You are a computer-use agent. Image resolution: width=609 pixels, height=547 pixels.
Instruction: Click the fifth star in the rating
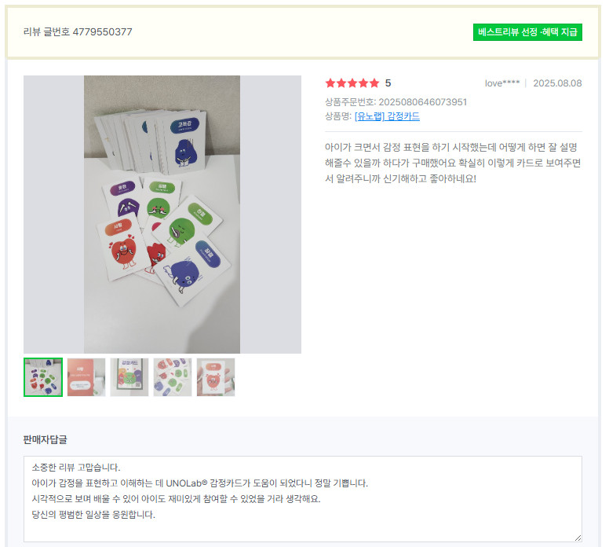[x=374, y=83]
